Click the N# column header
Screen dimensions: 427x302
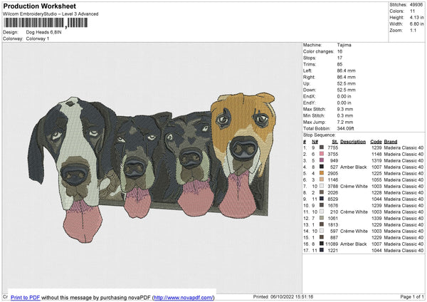(314, 140)
